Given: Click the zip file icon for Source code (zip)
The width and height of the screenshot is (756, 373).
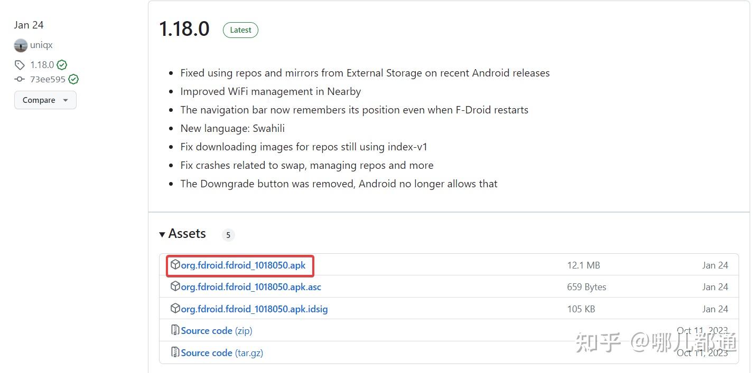Looking at the screenshot, I should tap(175, 330).
